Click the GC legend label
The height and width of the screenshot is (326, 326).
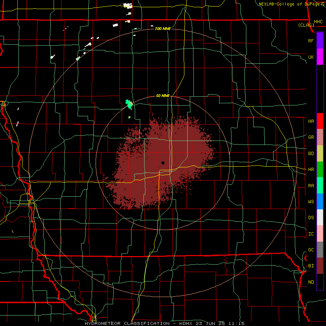point(311,250)
